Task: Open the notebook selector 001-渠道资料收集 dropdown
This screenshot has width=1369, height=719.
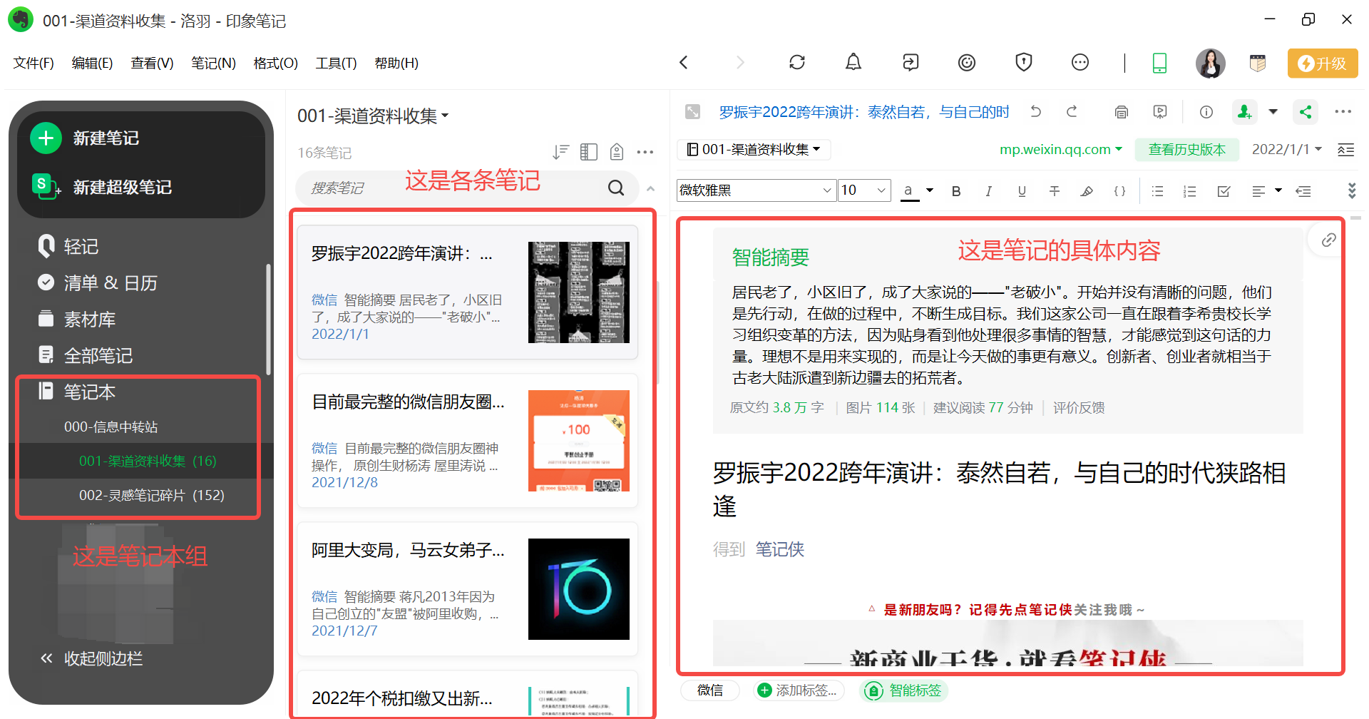Action: click(x=754, y=149)
